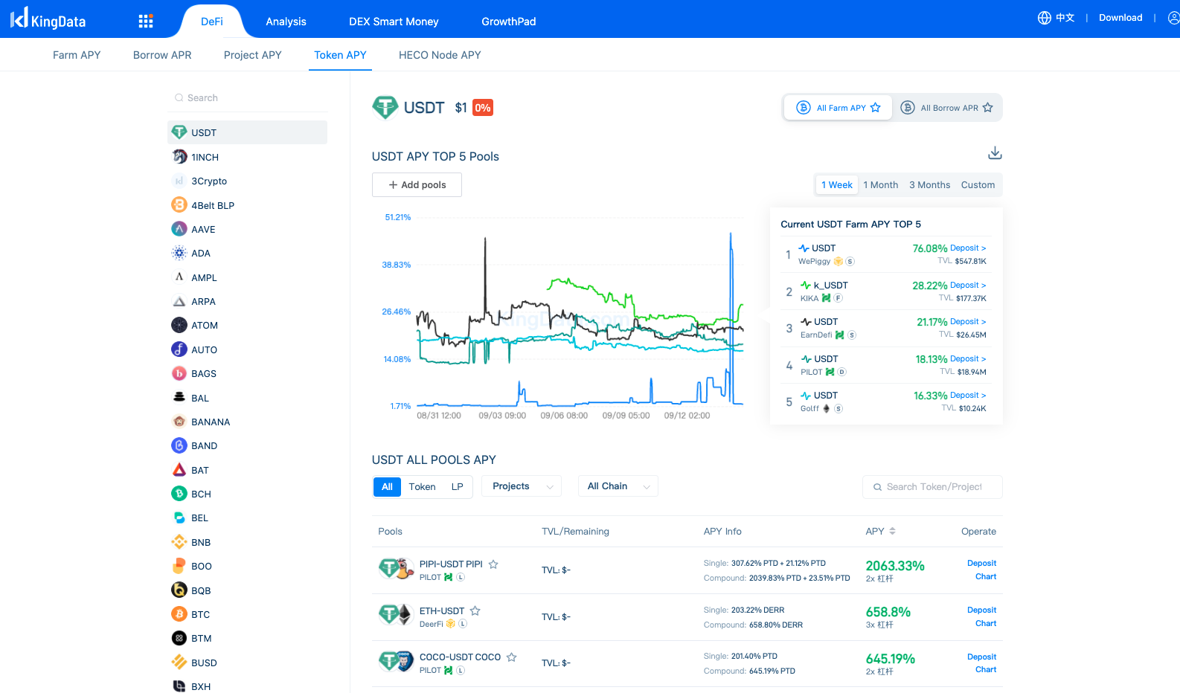Select the Custom time range

pos(978,185)
